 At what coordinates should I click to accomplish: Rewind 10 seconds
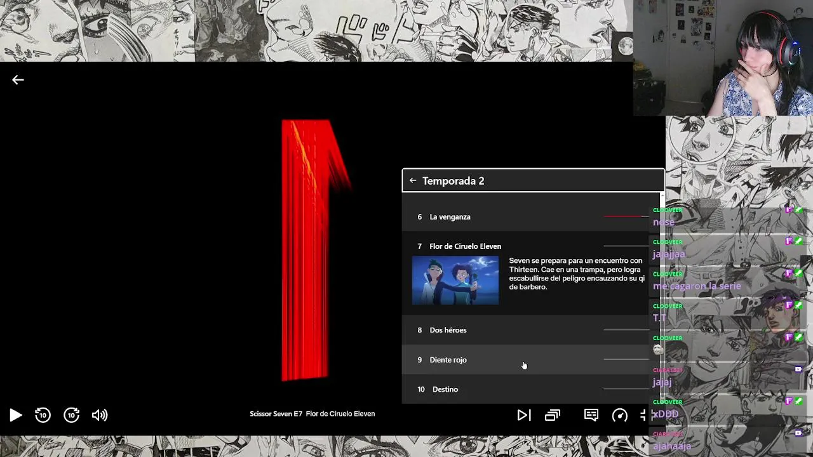tap(43, 415)
